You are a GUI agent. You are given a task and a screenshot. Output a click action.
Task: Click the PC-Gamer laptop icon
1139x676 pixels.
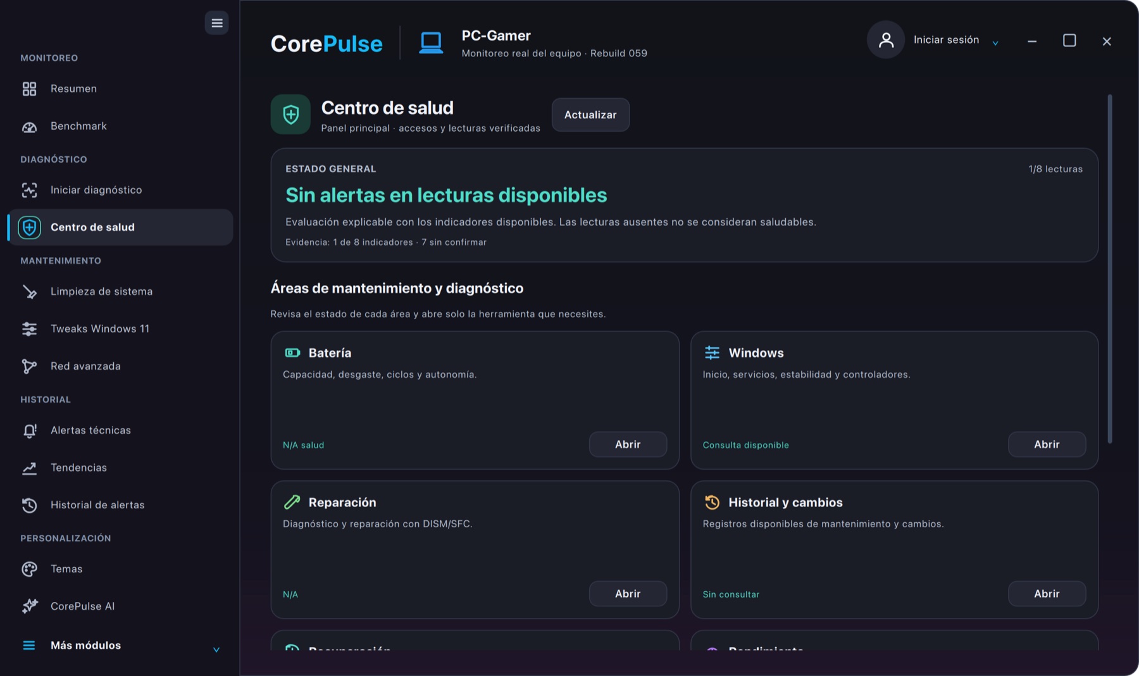click(x=431, y=43)
